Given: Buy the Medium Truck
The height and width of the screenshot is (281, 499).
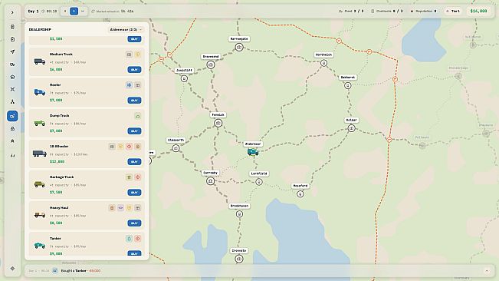Looking at the screenshot, I should click(x=134, y=69).
